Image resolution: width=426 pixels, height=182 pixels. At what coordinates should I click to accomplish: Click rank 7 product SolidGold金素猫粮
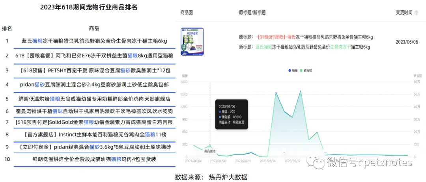click(94, 123)
